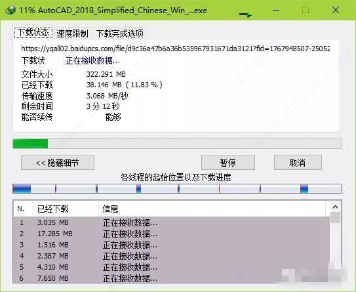356x292 pixels.
Task: Click the thread list scrollbar thumb
Action: point(335,218)
